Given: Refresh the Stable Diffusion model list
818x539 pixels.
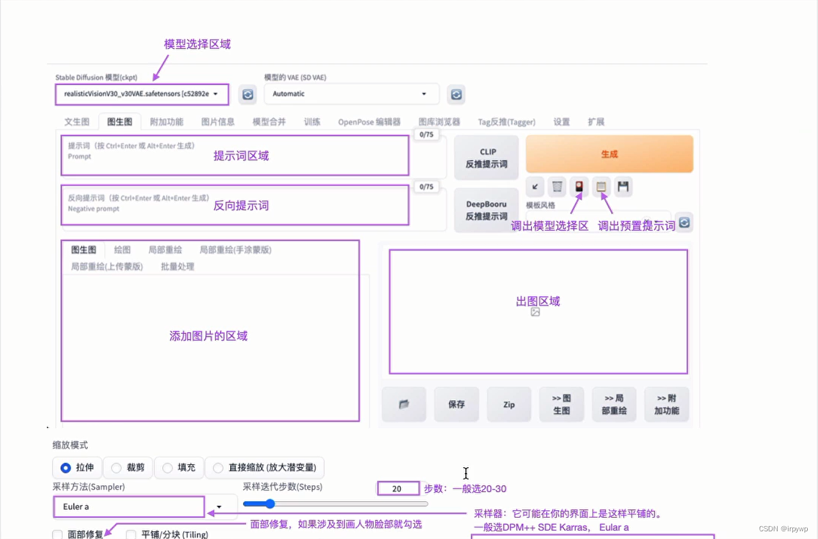Looking at the screenshot, I should [x=247, y=94].
